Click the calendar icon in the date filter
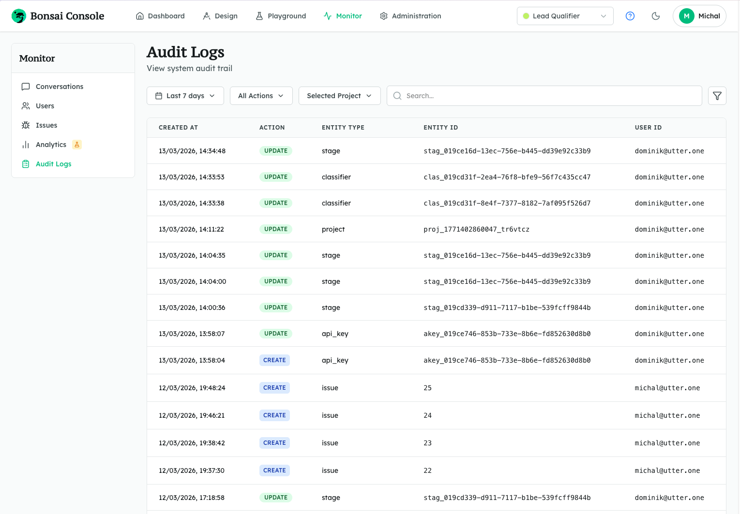Screen dimensions: 740x514 coord(159,96)
